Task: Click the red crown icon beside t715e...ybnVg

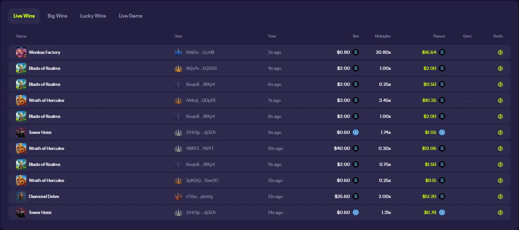Action: pos(178,196)
